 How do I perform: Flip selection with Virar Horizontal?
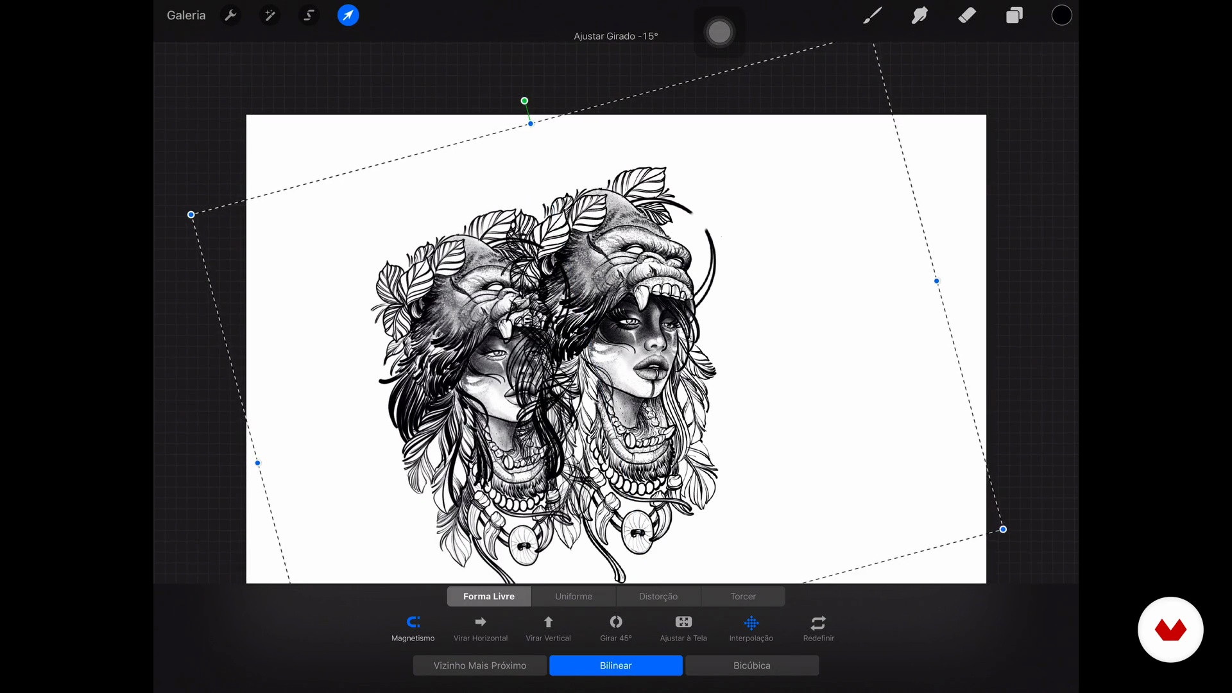coord(481,629)
